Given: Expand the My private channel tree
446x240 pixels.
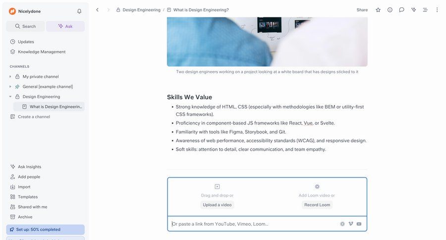Looking at the screenshot, I should pyautogui.click(x=10, y=76).
